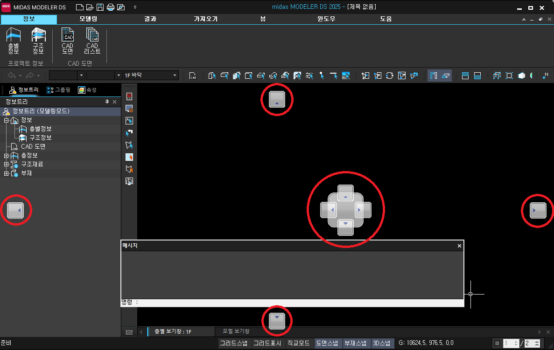Tick the small checkbox in status bar

497,343
